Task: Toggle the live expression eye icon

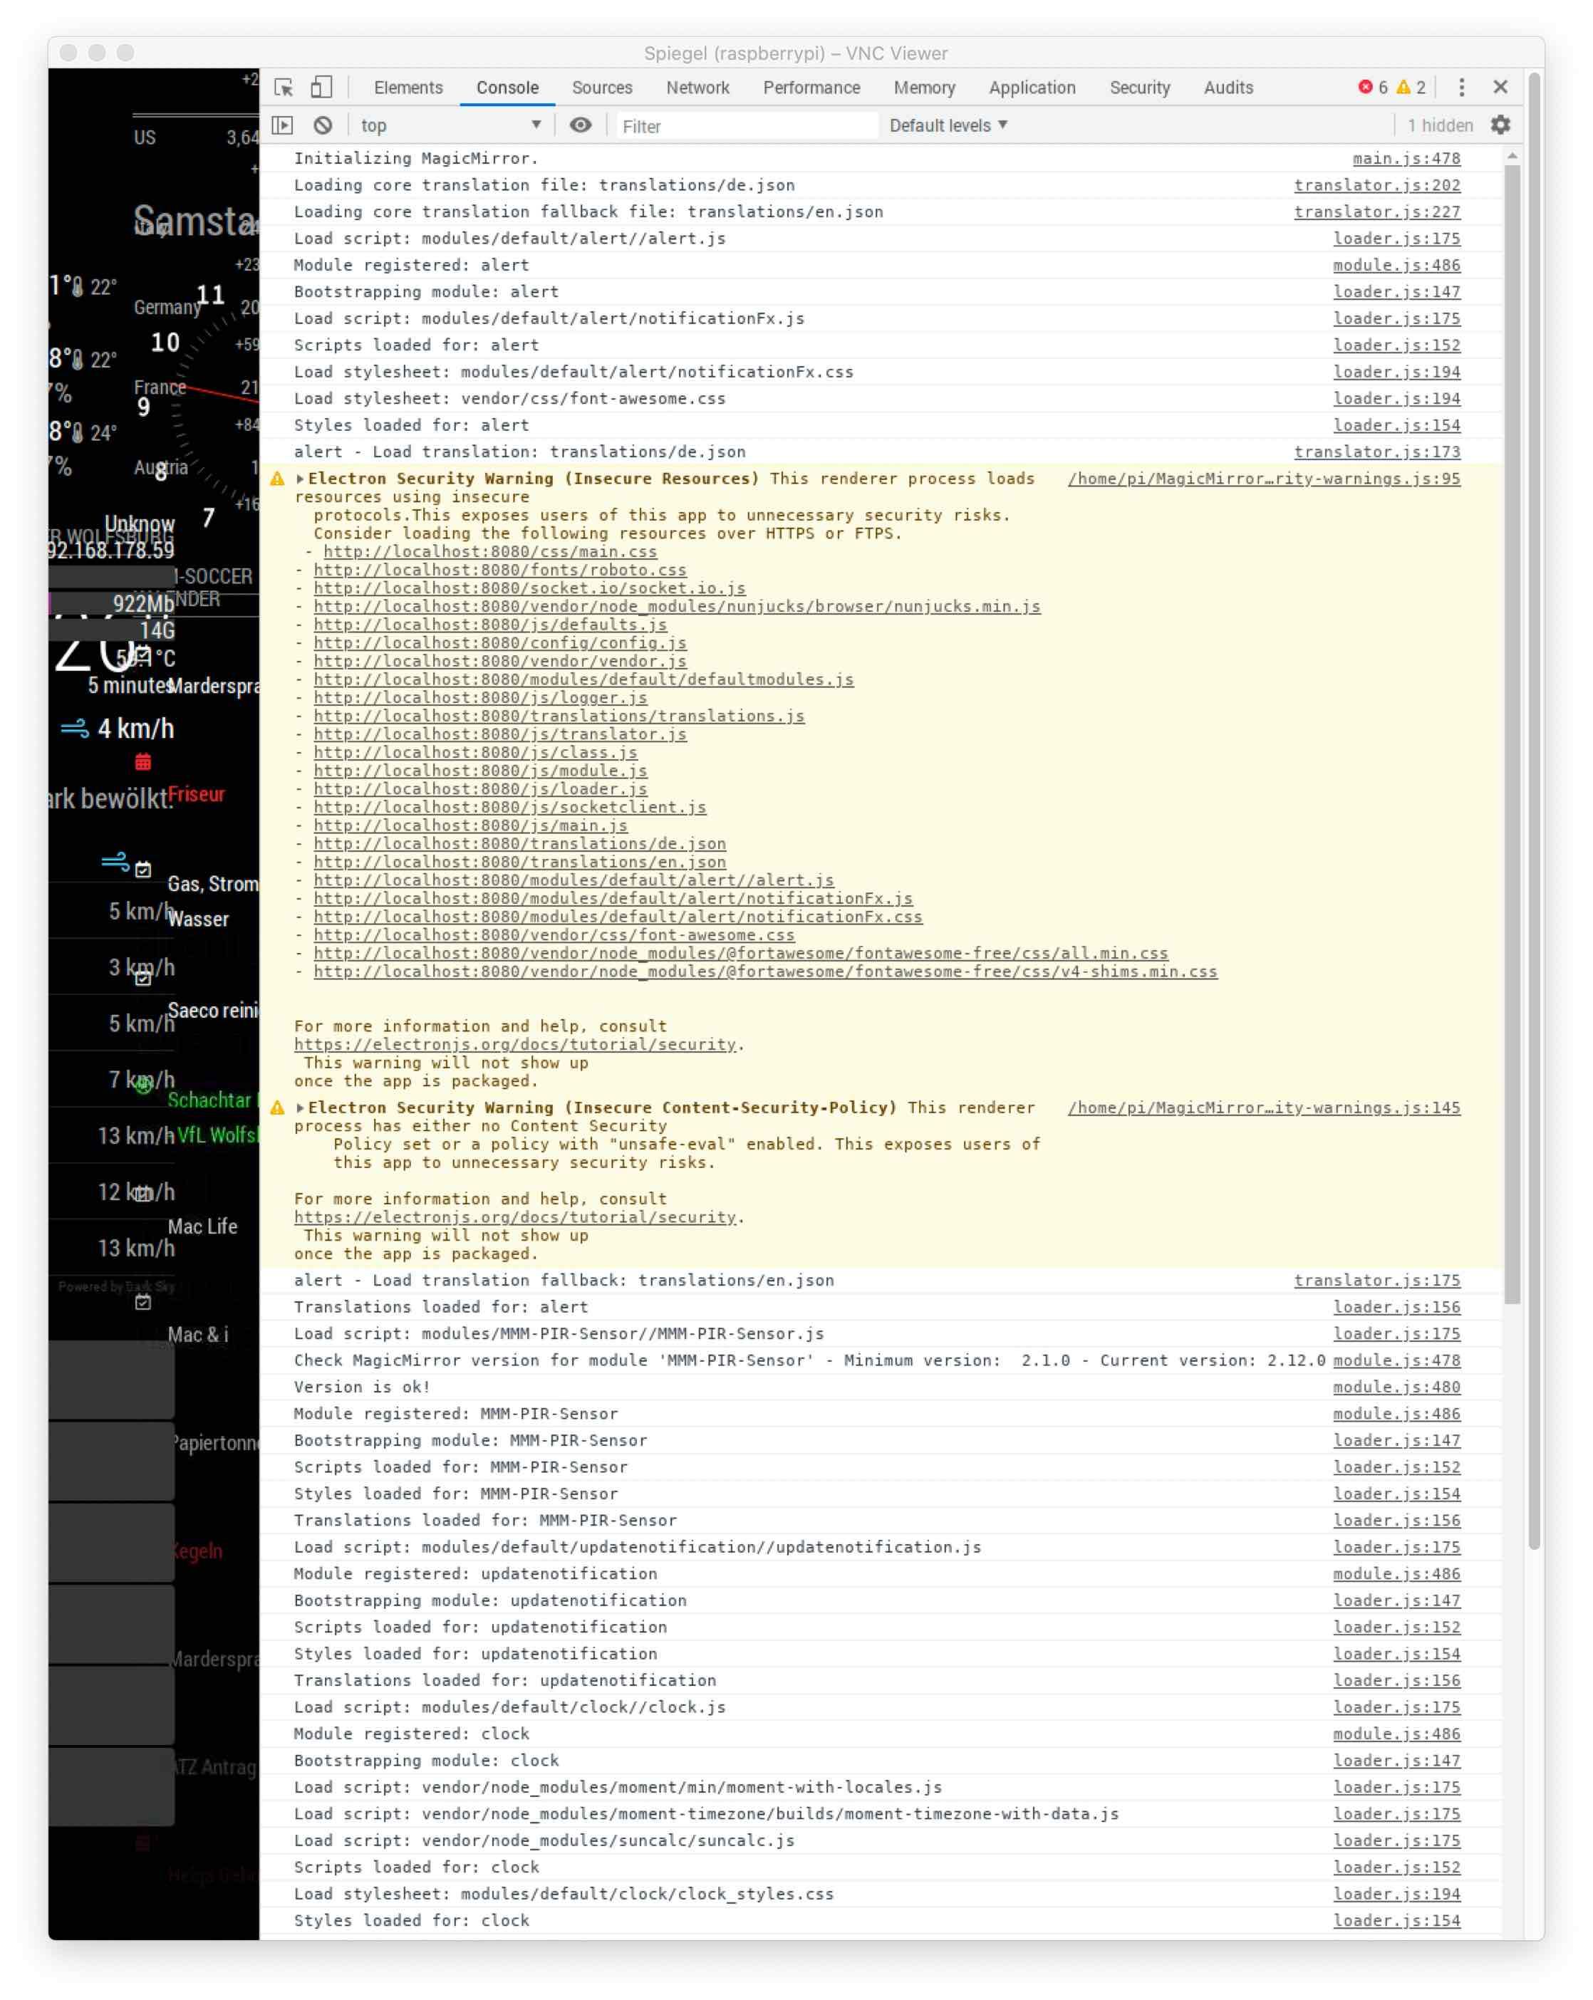Action: pos(580,125)
